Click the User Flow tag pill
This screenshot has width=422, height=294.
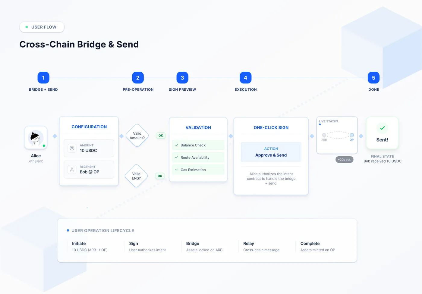point(42,27)
